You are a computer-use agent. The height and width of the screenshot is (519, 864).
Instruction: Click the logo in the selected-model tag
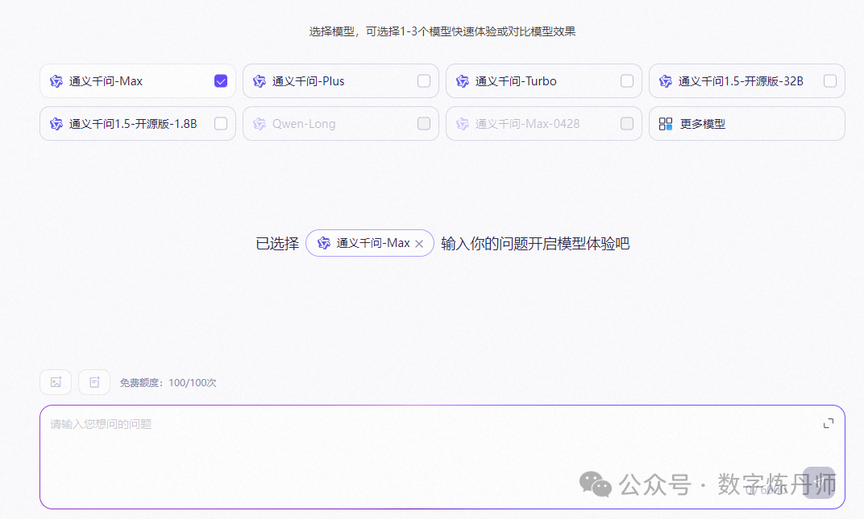click(324, 243)
